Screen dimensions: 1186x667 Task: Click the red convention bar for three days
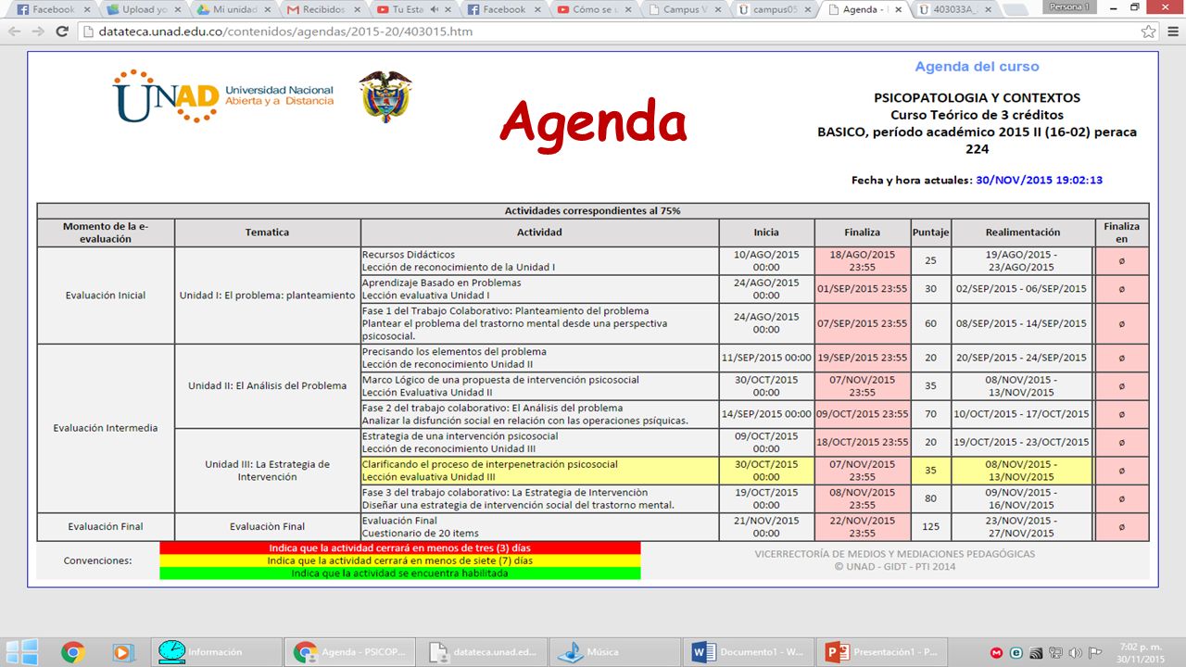[399, 547]
